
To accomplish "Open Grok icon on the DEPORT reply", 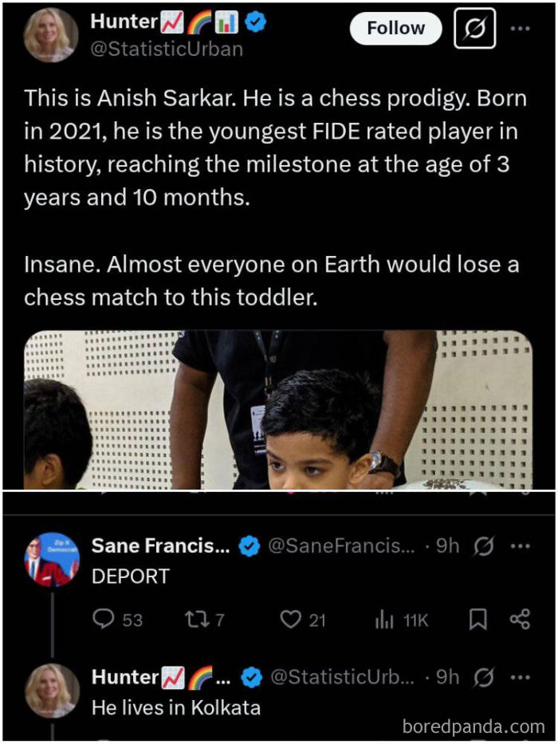I will pos(483,546).
